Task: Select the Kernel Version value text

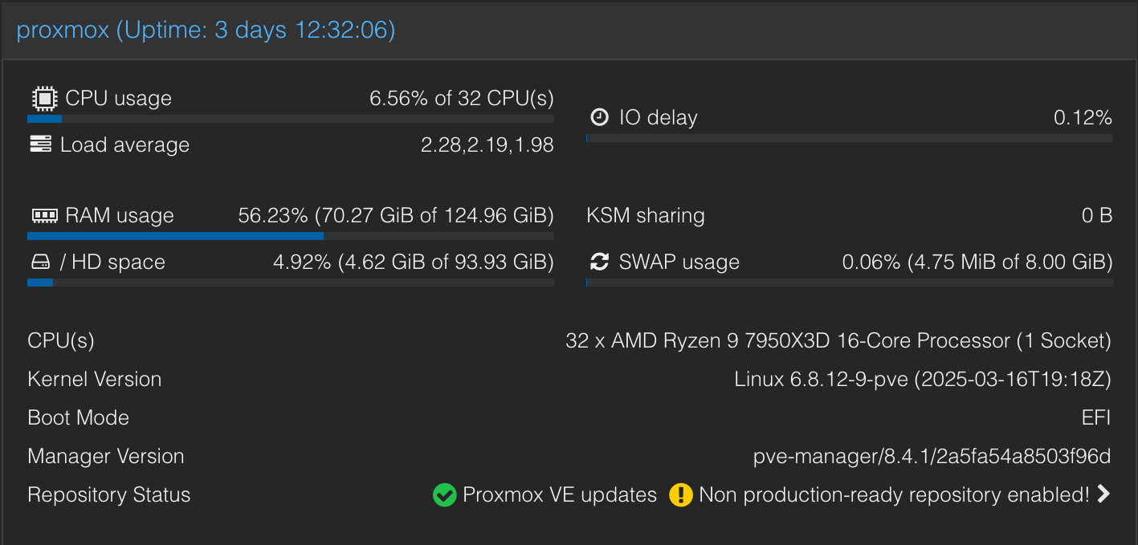Action: coord(923,380)
